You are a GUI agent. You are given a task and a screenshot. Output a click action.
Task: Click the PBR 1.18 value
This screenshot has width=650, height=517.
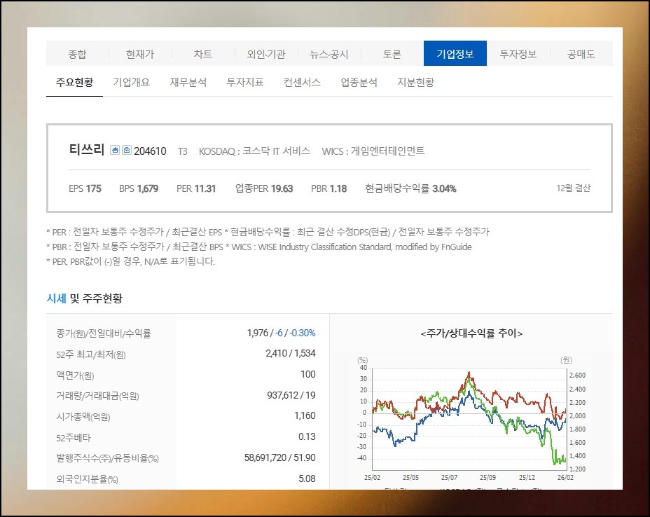[x=329, y=188]
